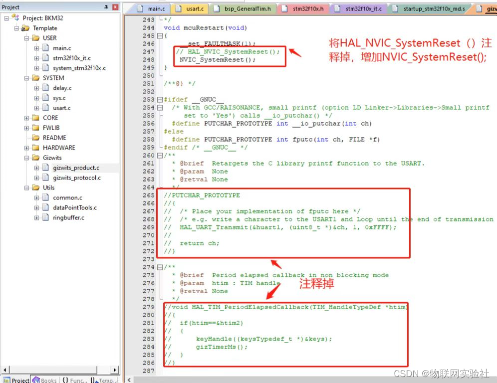Collapse the Gizwits folder group
The image size is (497, 383).
click(26, 158)
